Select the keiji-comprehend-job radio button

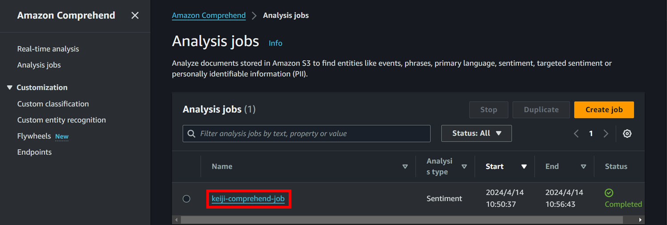186,199
